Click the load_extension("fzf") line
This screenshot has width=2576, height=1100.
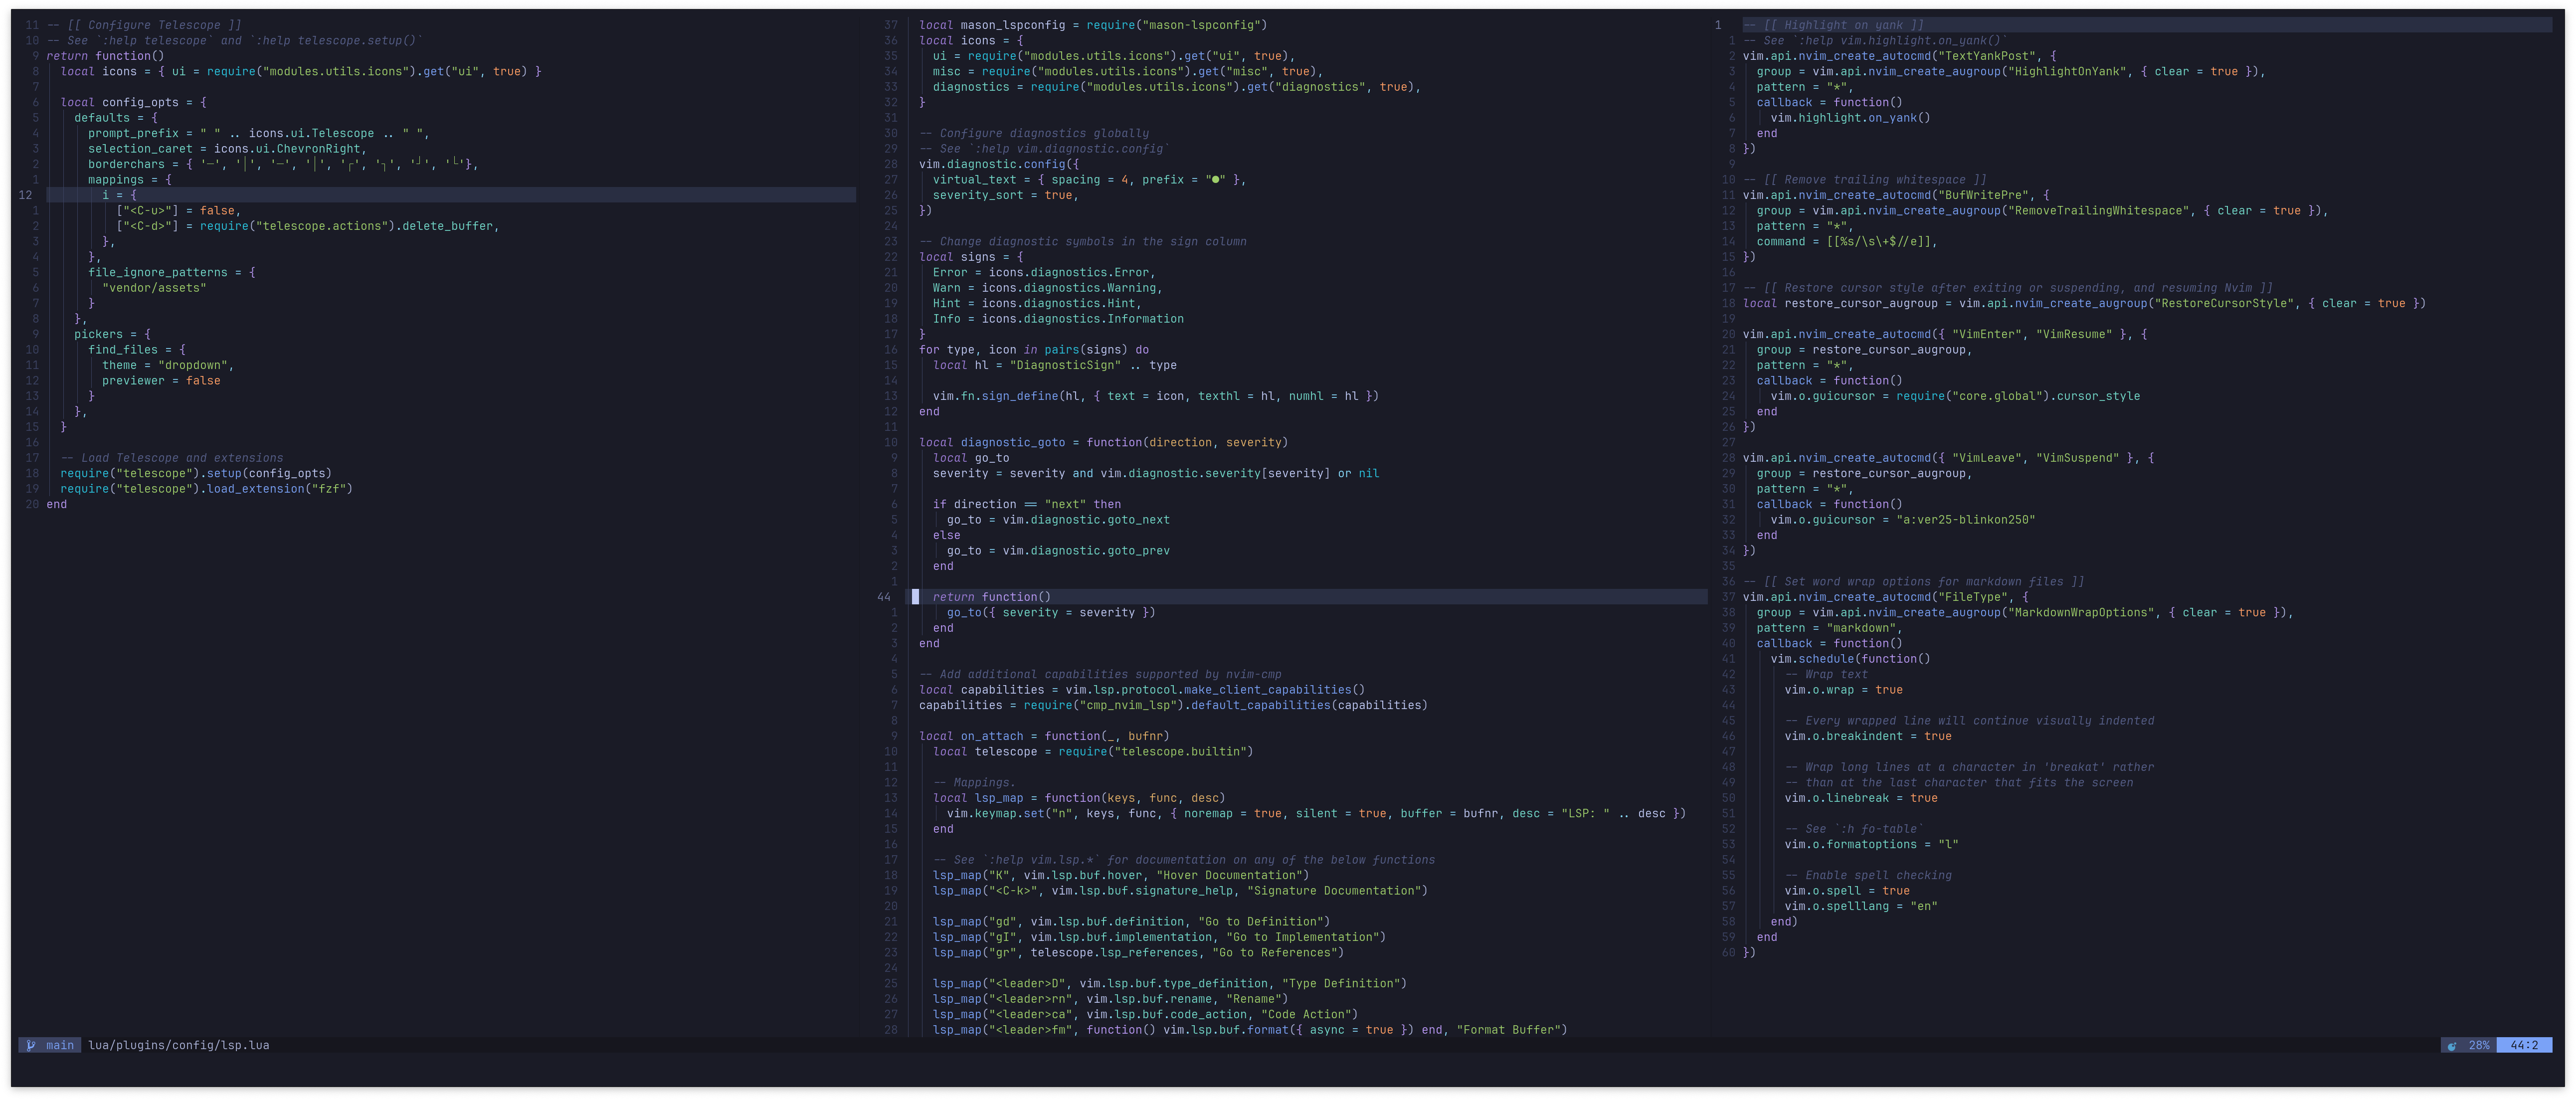(x=206, y=489)
